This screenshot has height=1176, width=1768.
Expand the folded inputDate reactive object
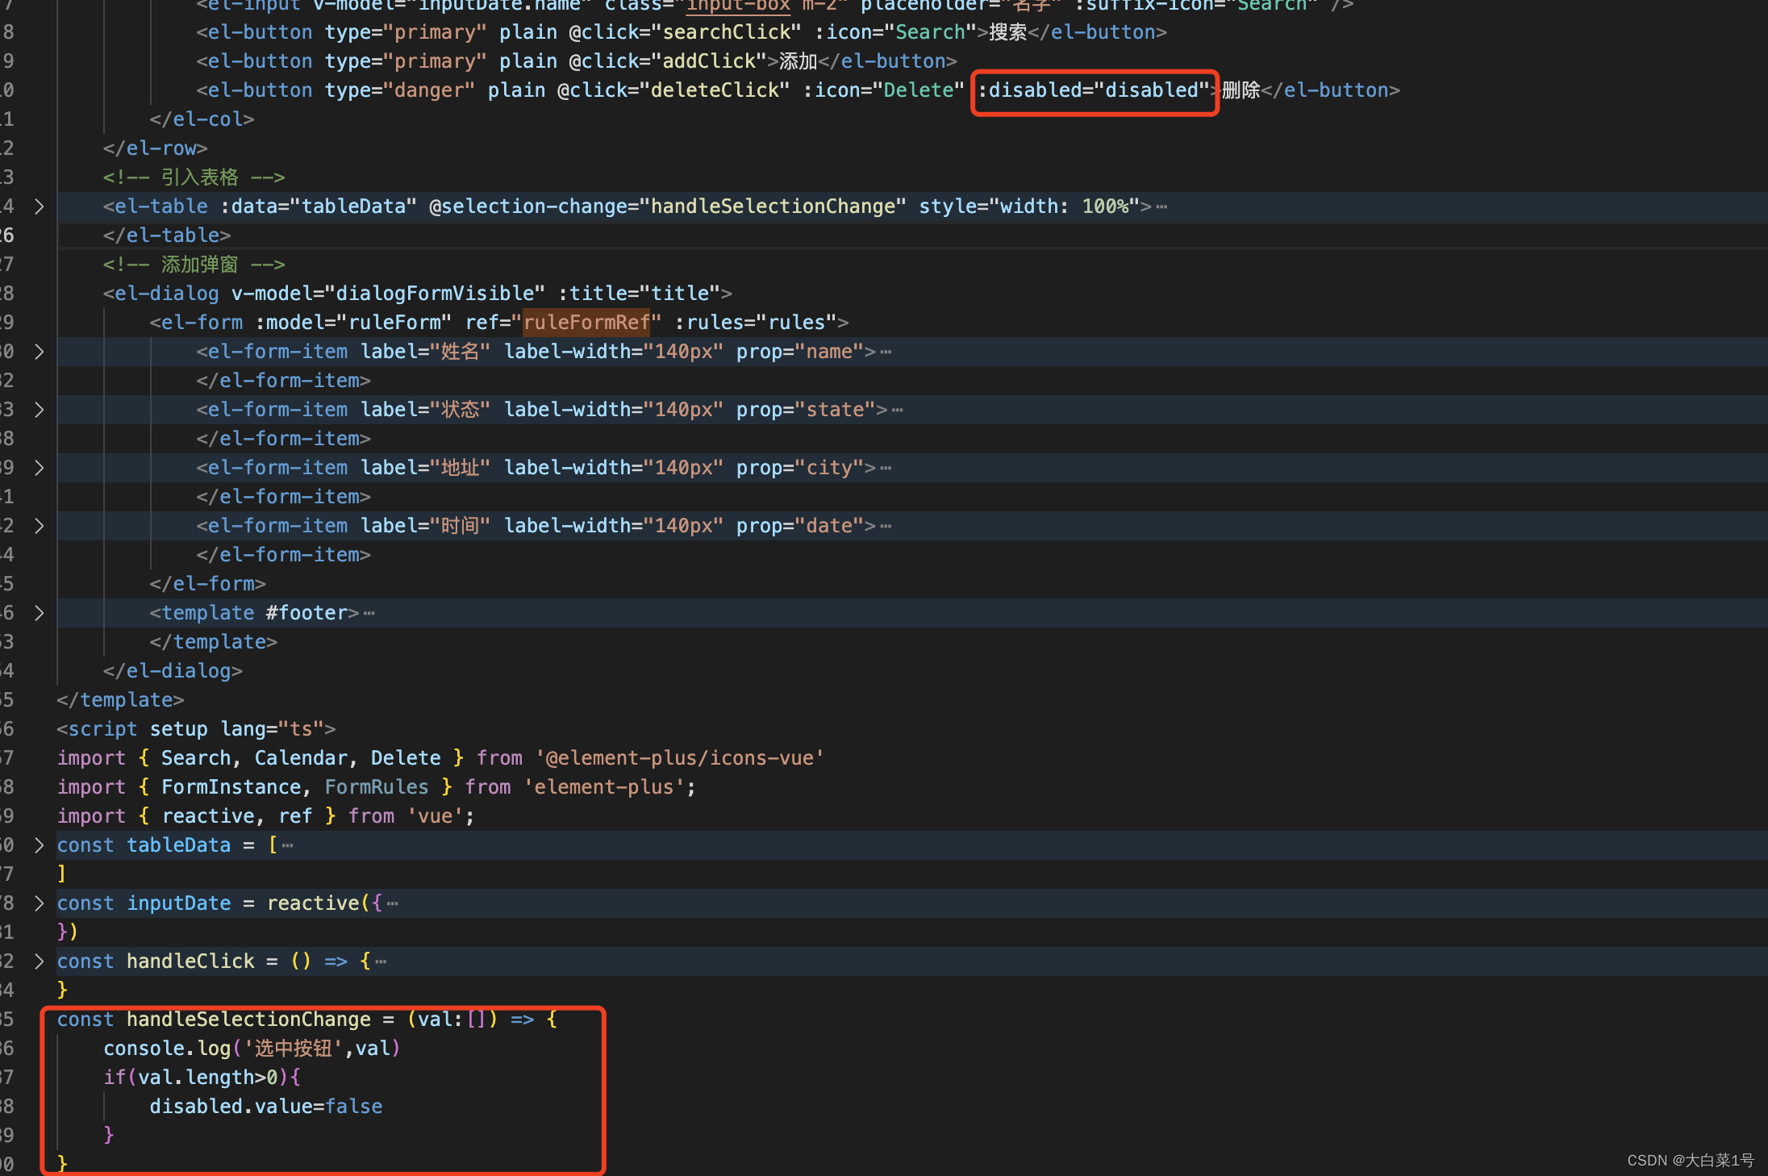(x=39, y=903)
